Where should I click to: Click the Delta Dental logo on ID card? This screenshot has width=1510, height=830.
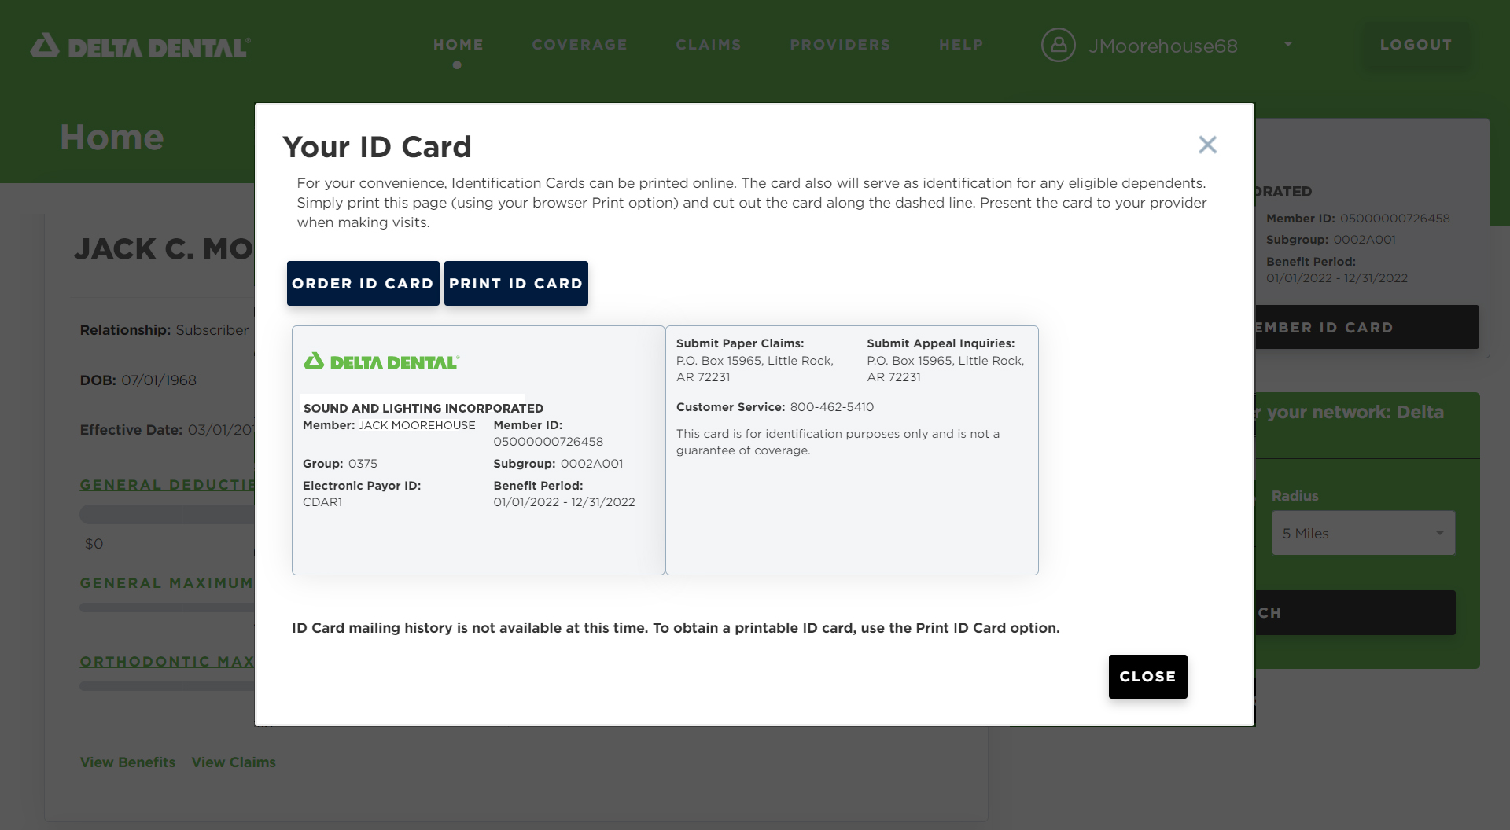coord(381,362)
